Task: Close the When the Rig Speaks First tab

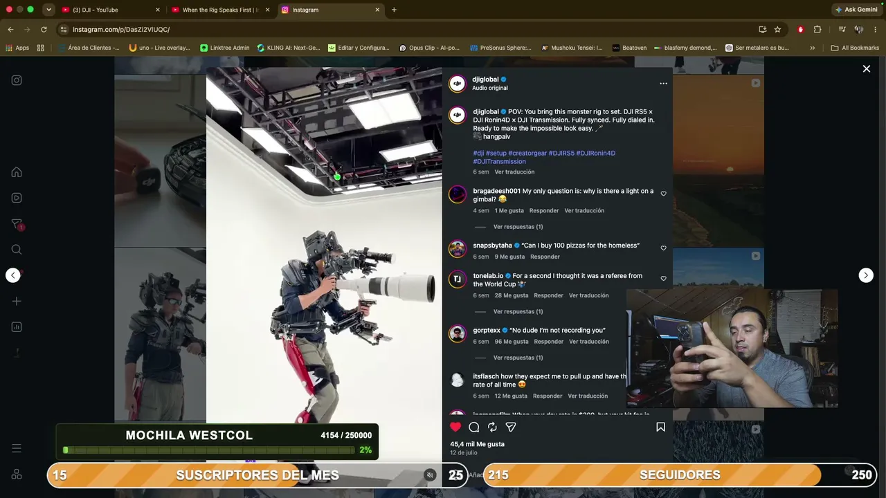Action: 267,10
